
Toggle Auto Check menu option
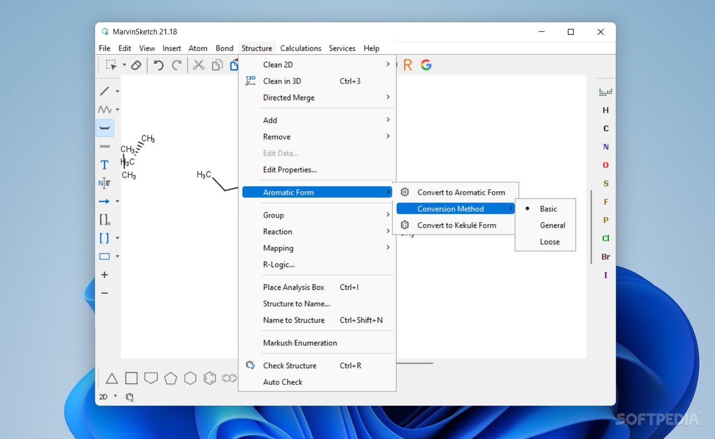pyautogui.click(x=317, y=382)
